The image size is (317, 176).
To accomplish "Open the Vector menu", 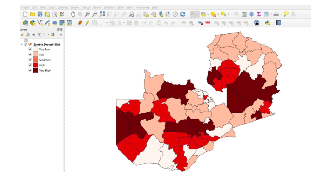I will (86, 7).
